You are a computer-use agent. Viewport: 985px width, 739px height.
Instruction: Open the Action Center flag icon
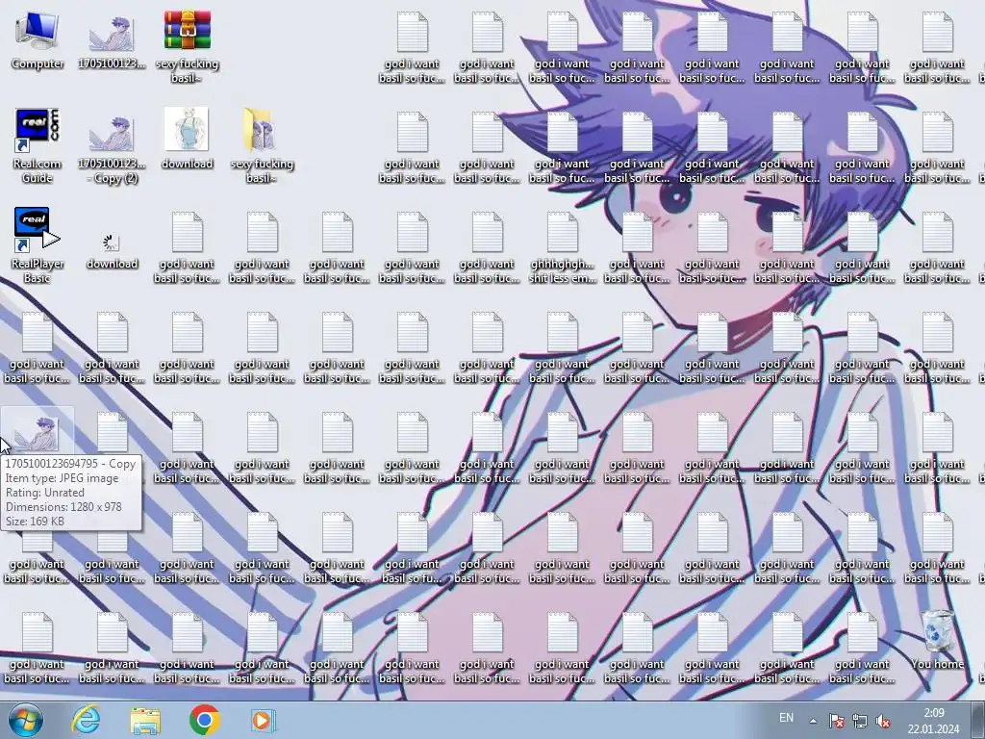pyautogui.click(x=836, y=721)
